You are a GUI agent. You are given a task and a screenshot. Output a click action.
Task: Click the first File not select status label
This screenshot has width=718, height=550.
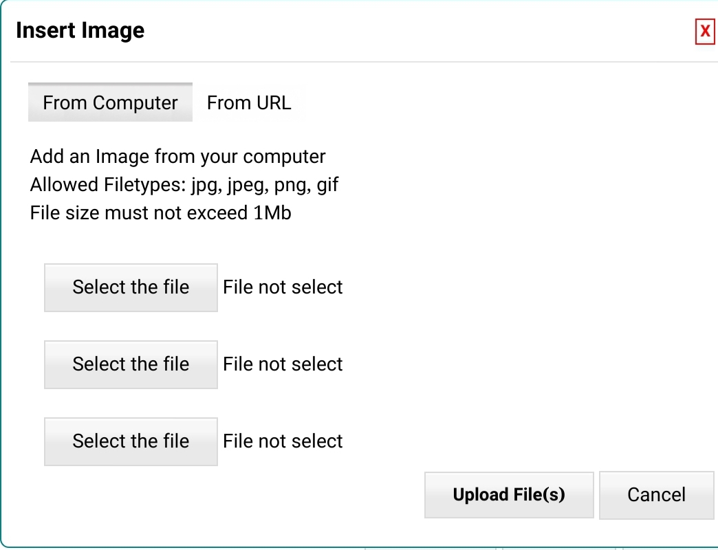click(283, 287)
